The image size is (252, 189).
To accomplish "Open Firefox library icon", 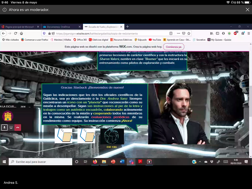I will [212, 33].
